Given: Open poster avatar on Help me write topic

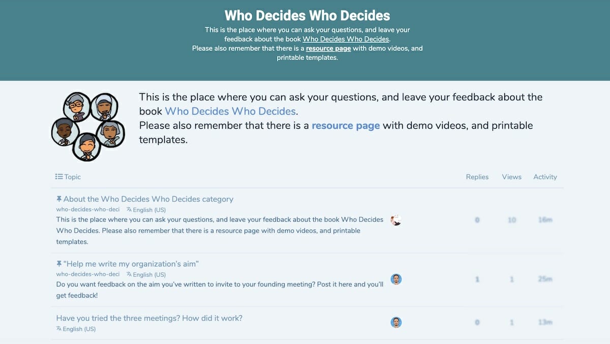Looking at the screenshot, I should [x=396, y=279].
